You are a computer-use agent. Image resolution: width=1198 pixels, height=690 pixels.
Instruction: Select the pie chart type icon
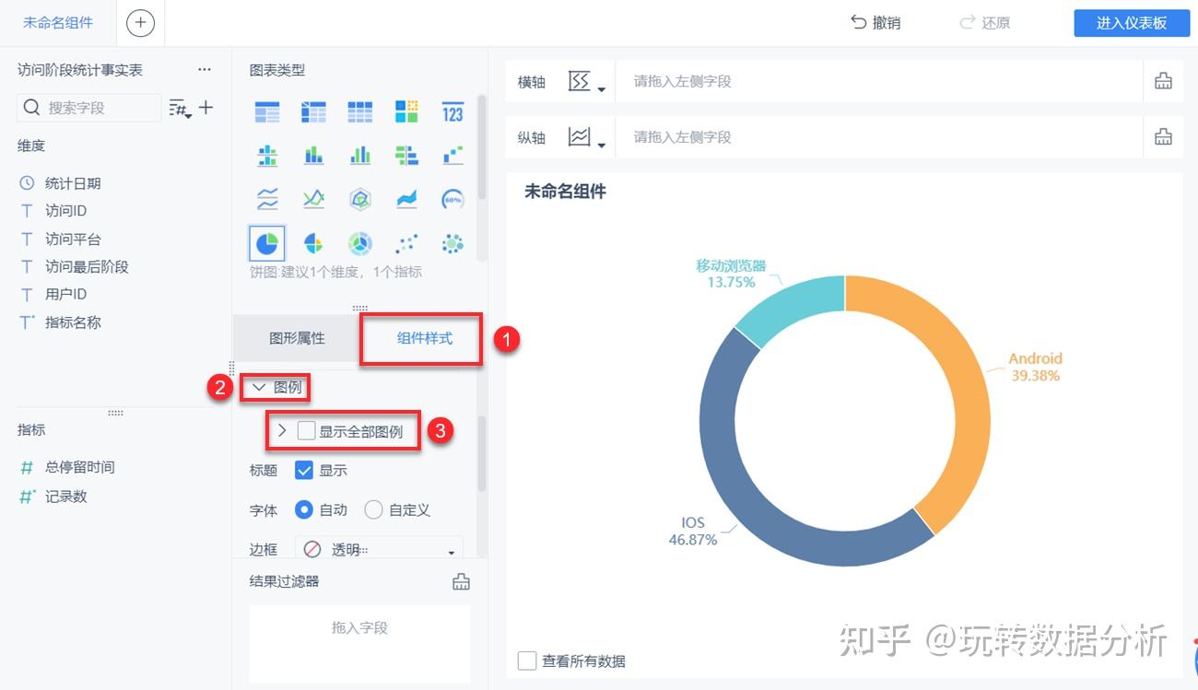tap(267, 243)
